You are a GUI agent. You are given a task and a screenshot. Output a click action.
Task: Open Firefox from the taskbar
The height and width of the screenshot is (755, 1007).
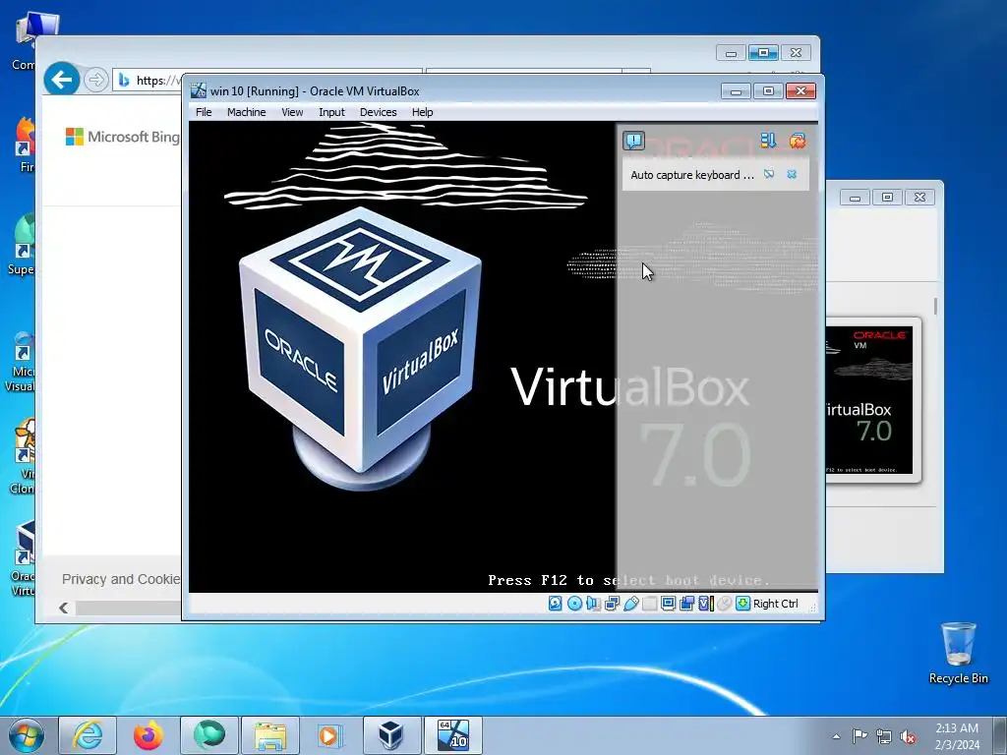point(148,735)
